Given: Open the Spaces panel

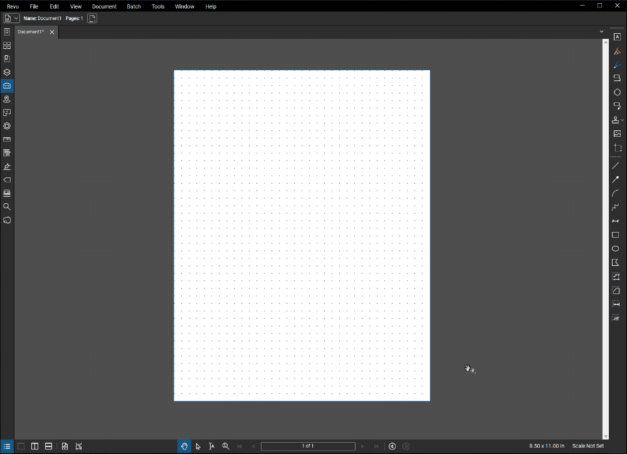Looking at the screenshot, I should [7, 98].
